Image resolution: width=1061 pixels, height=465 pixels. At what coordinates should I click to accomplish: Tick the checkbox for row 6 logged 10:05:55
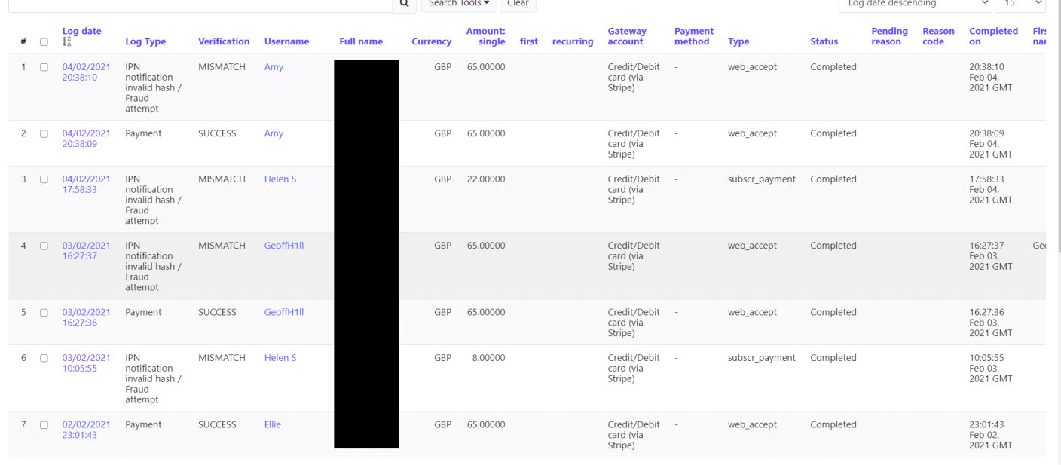click(44, 358)
